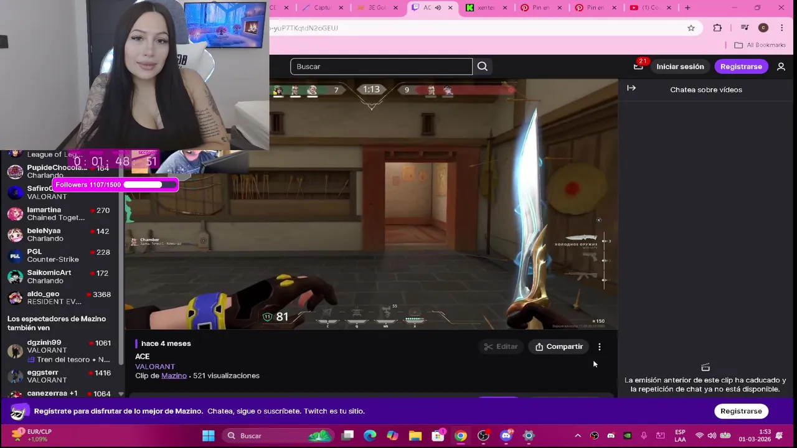Open PupideChocola channel in sidebar

pyautogui.click(x=59, y=171)
